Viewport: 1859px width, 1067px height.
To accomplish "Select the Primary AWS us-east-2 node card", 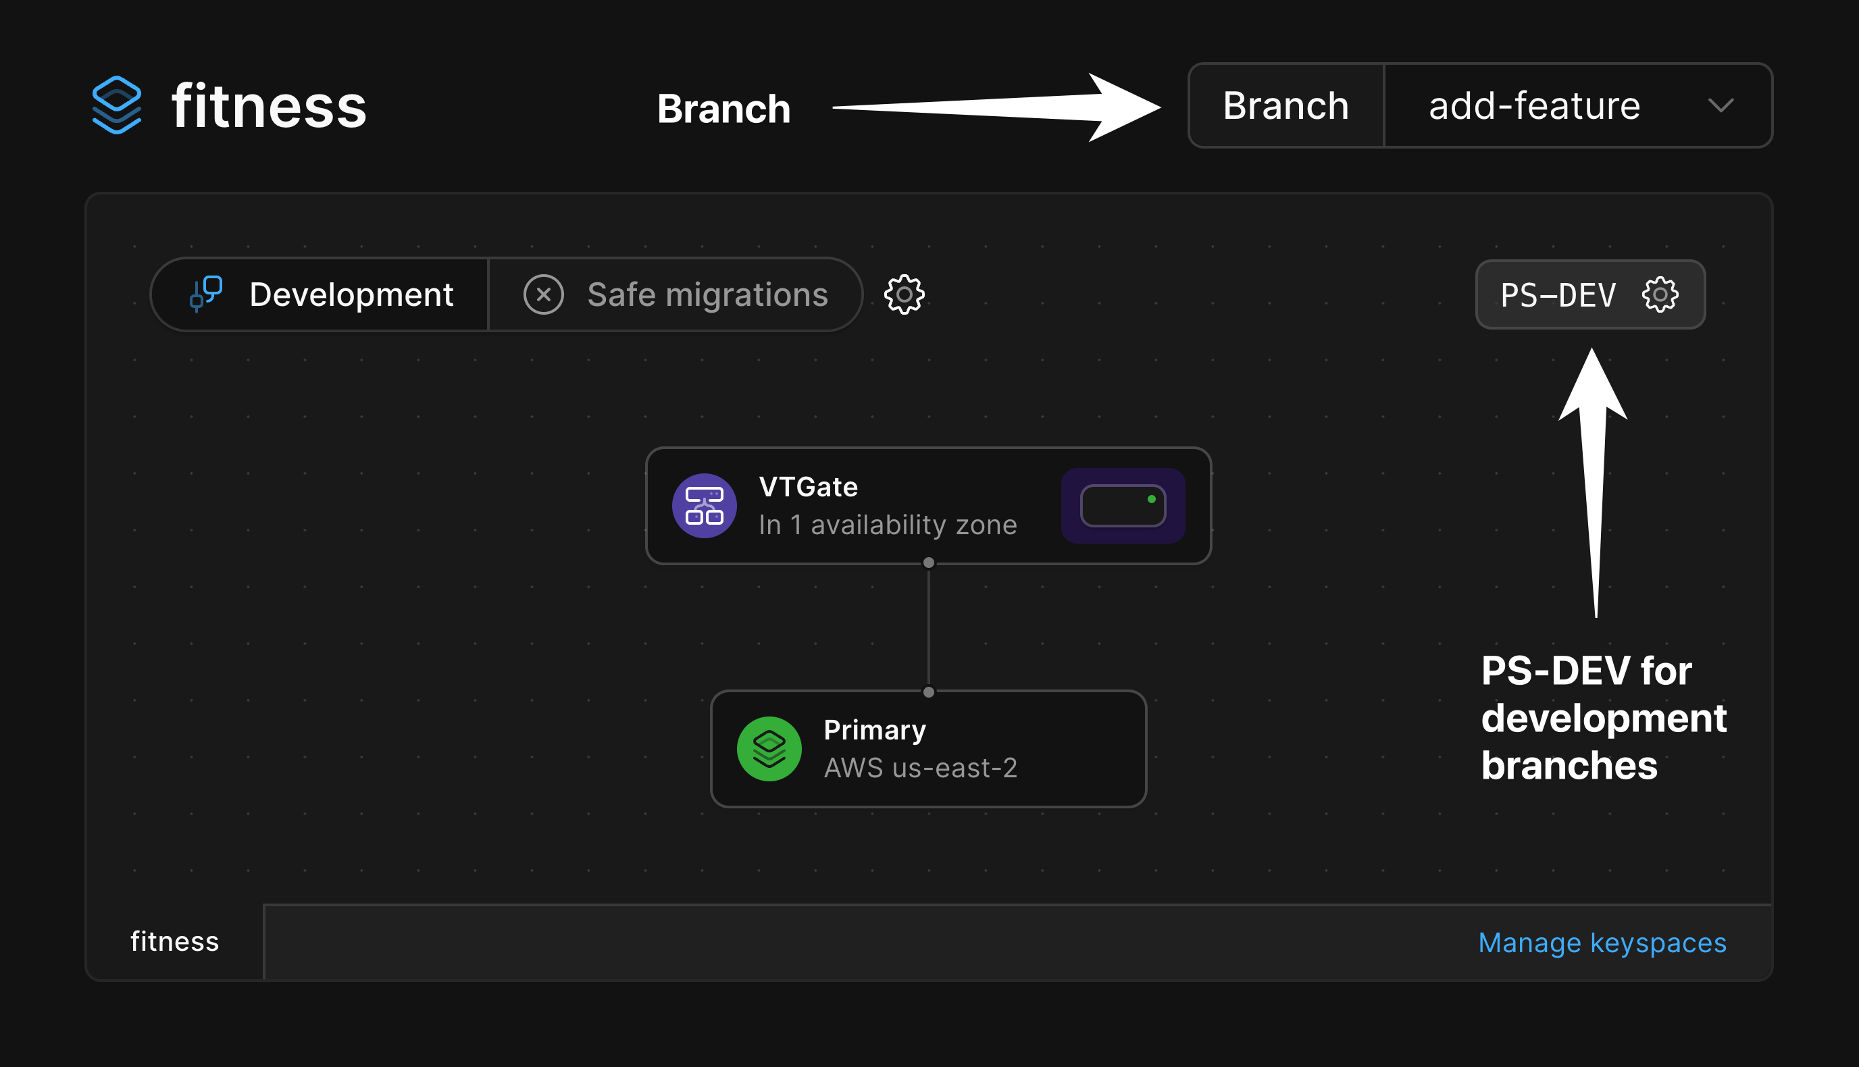I will click(x=927, y=748).
